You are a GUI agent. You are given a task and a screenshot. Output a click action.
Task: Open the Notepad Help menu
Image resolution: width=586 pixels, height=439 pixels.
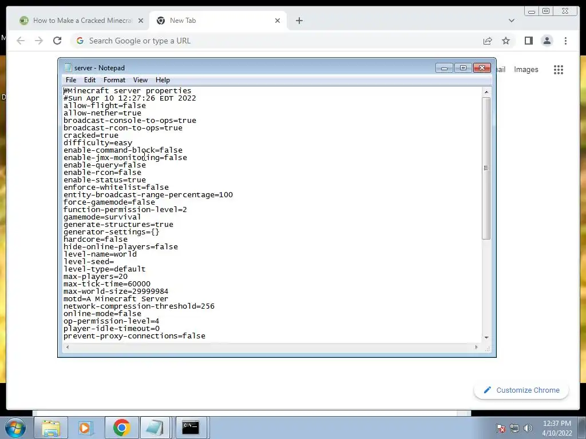(163, 80)
